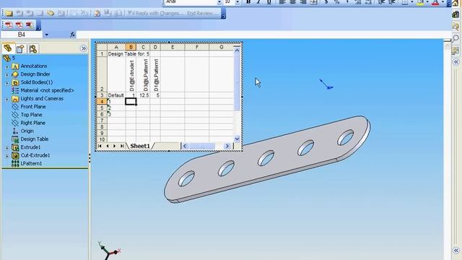Click End Review button
Viewport: 462px width, 260px height.
point(202,13)
